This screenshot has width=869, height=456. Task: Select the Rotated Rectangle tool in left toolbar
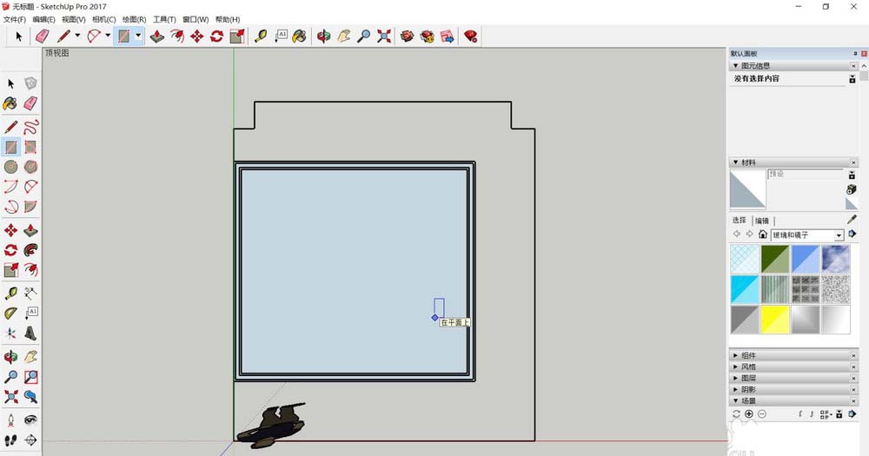(31, 146)
